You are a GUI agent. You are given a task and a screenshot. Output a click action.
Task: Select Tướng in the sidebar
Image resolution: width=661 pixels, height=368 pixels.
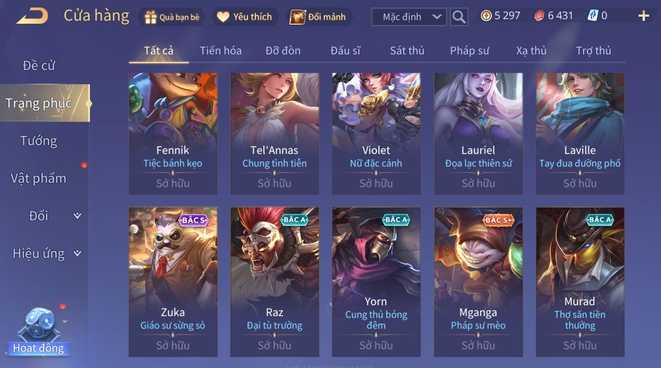point(39,141)
